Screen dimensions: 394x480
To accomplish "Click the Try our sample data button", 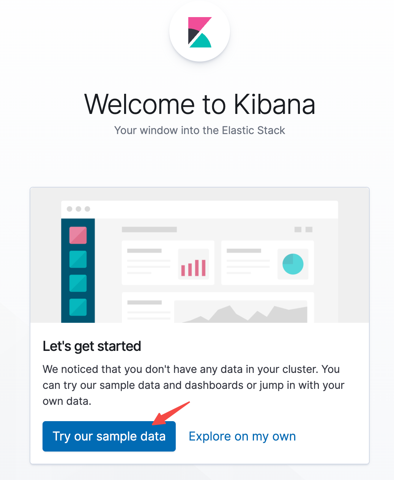I will pyautogui.click(x=109, y=436).
